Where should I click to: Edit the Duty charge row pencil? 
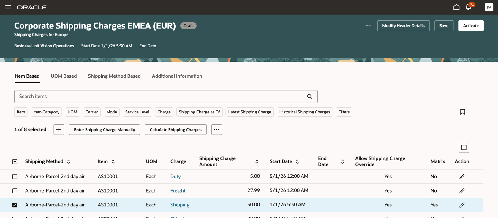(x=462, y=177)
